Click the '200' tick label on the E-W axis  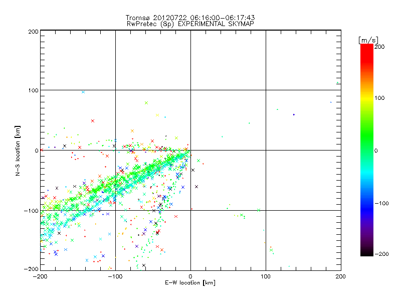coord(341,276)
